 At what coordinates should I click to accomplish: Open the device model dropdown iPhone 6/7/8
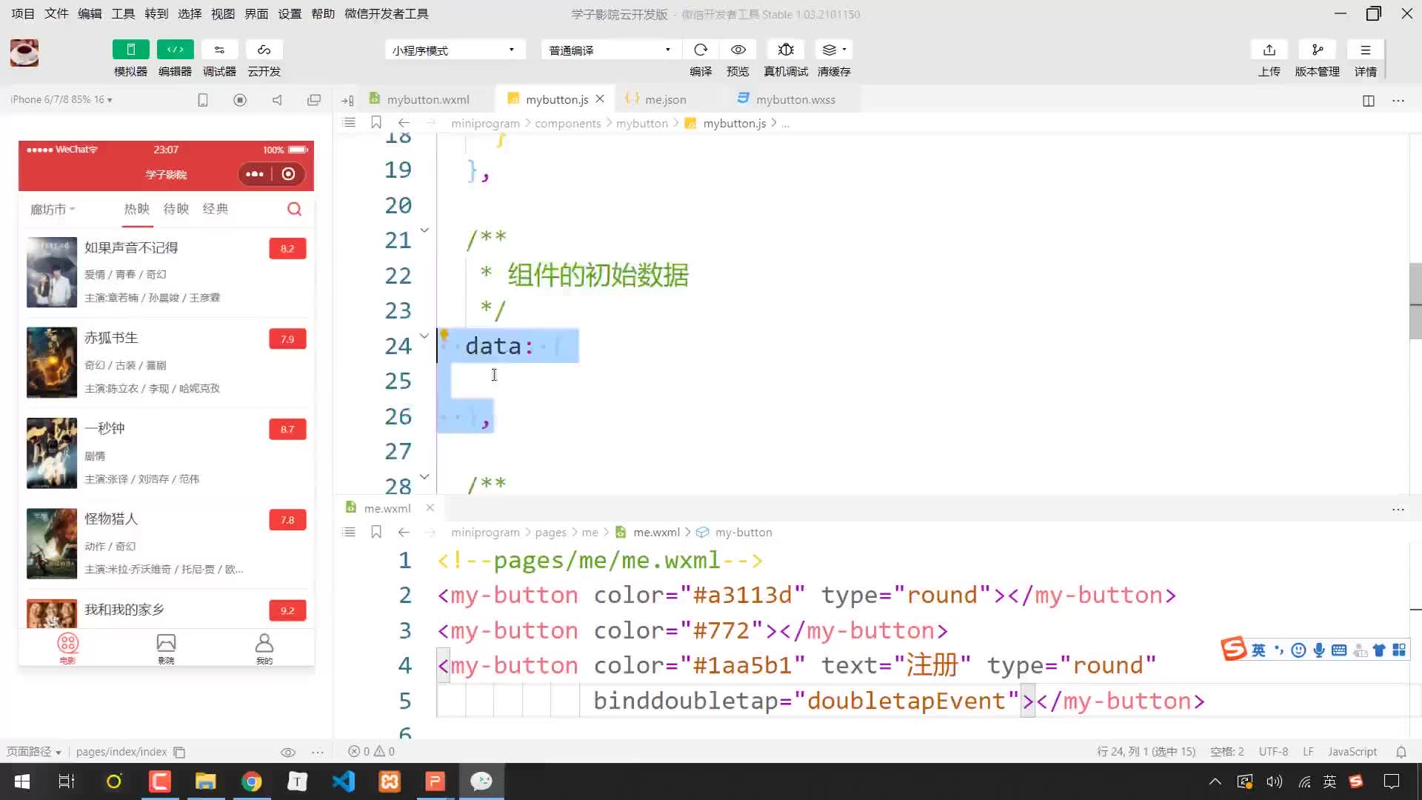(61, 99)
